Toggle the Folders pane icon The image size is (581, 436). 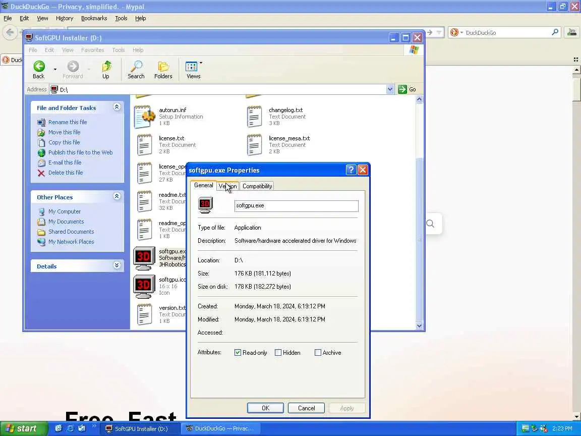(x=163, y=69)
